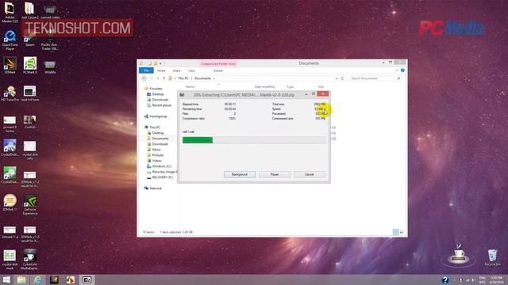Open Adobe Master CS5 desktop icon
This screenshot has height=285, width=508.
point(10,13)
